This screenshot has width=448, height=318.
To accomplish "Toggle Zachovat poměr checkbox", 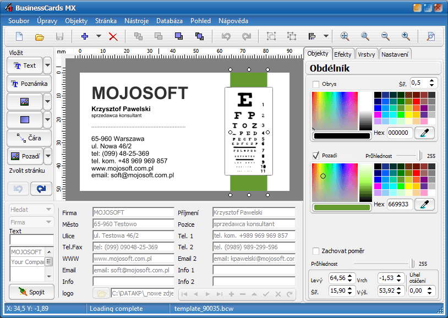I will pyautogui.click(x=316, y=251).
